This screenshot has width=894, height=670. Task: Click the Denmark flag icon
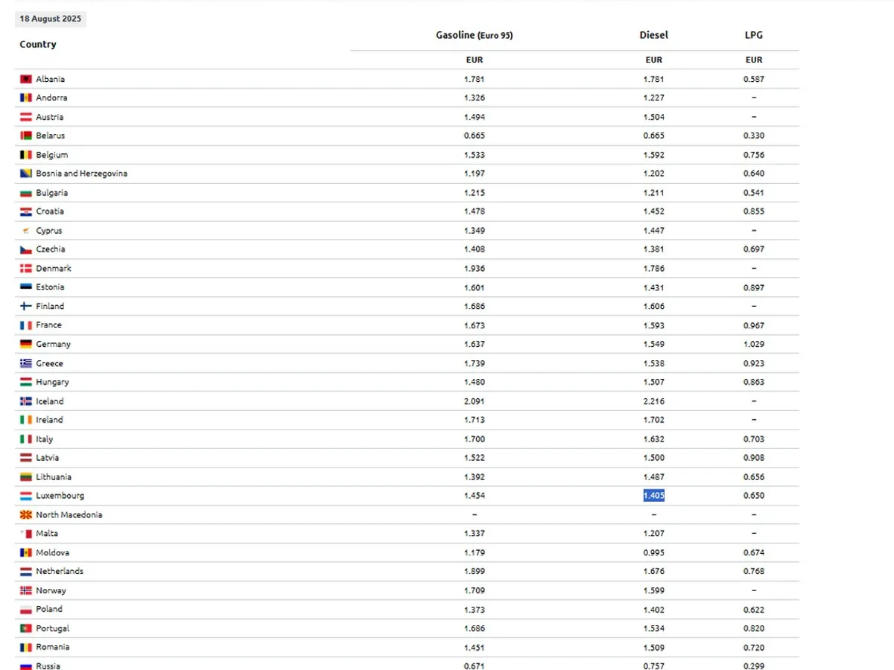26,268
